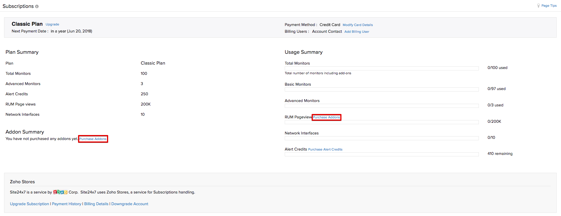Viewport: 561px width, 216px height.
Task: Click the Basic Monitors usage bar
Action: (x=382, y=89)
